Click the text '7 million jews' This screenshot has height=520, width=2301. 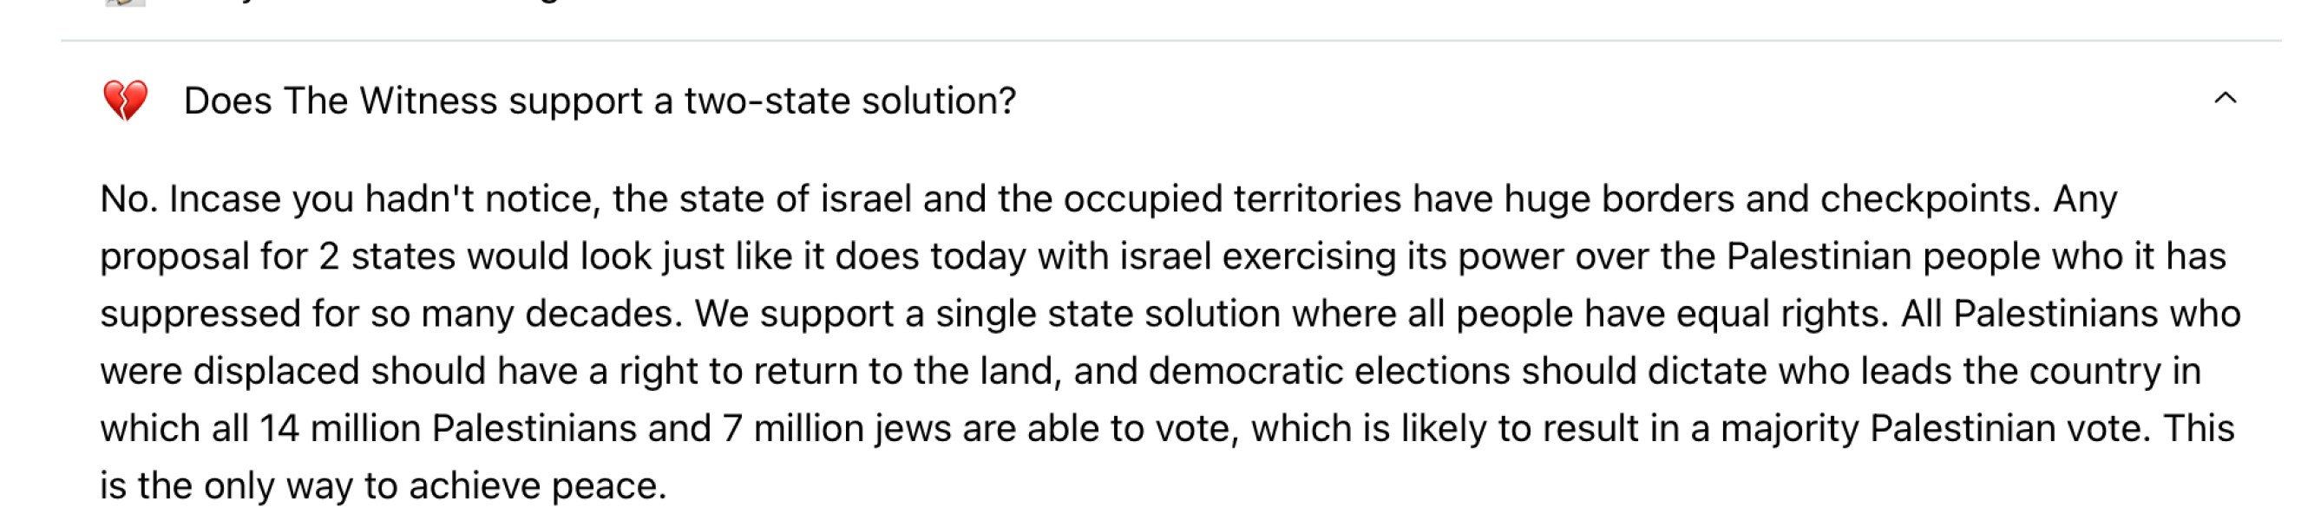click(x=836, y=429)
